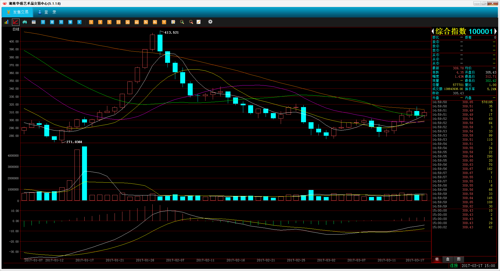Go to next instrument with right arrow
500x271 pixels.
pyautogui.click(x=495, y=31)
